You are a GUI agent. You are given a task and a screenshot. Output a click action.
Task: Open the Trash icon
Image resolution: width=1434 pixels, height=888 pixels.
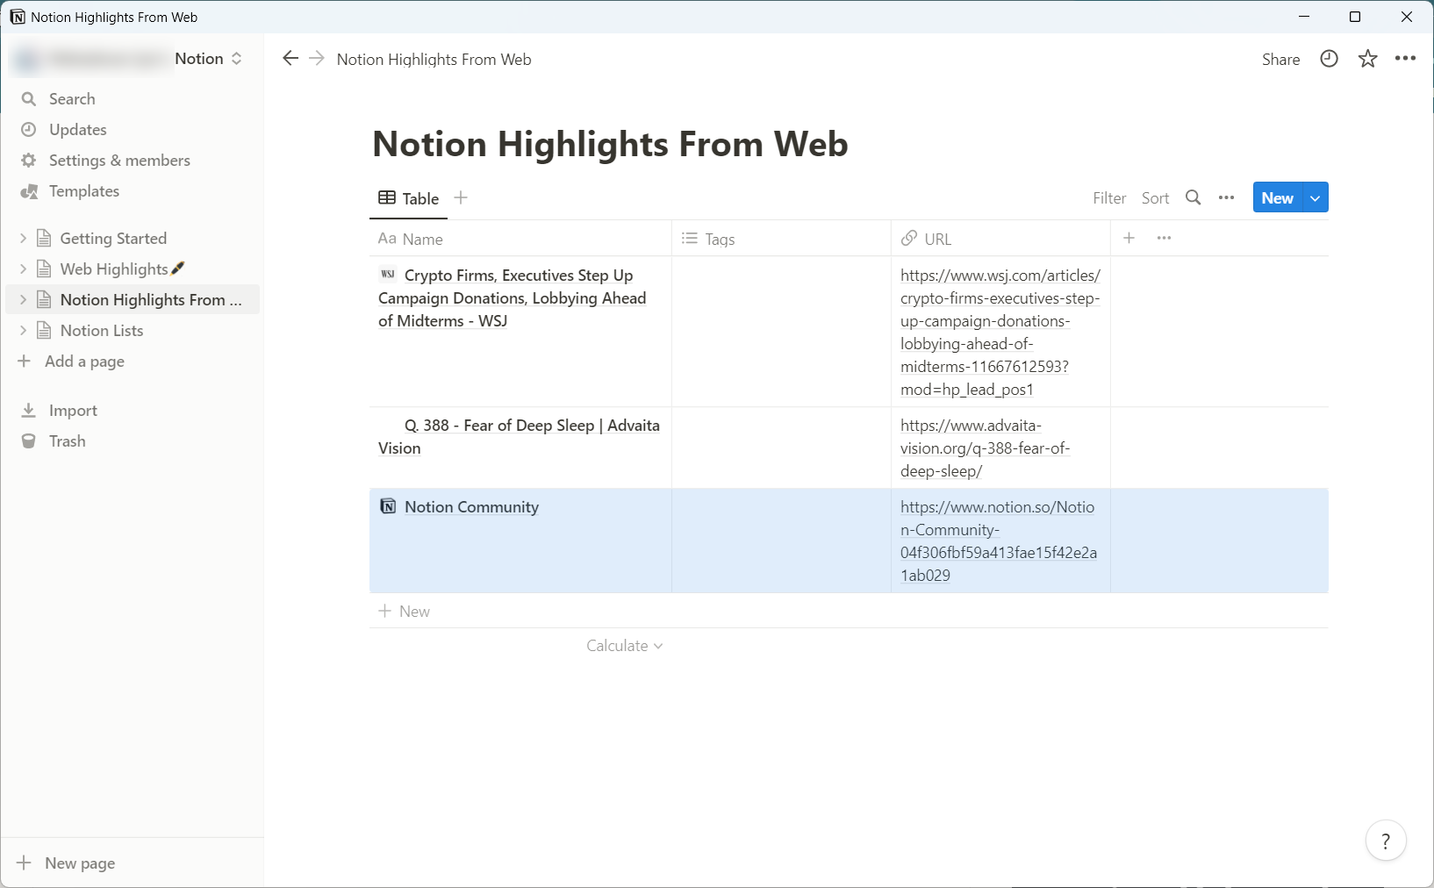[29, 441]
